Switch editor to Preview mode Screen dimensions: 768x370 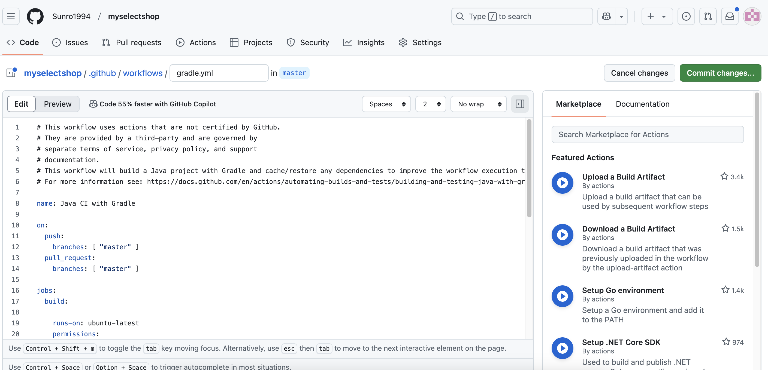[58, 104]
